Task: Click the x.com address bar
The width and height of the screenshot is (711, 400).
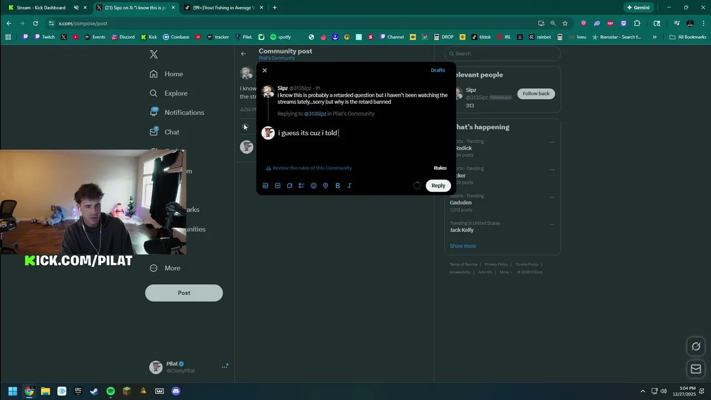Action: pyautogui.click(x=289, y=23)
